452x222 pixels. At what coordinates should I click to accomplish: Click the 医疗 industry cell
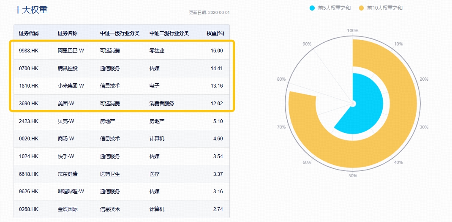(155, 174)
